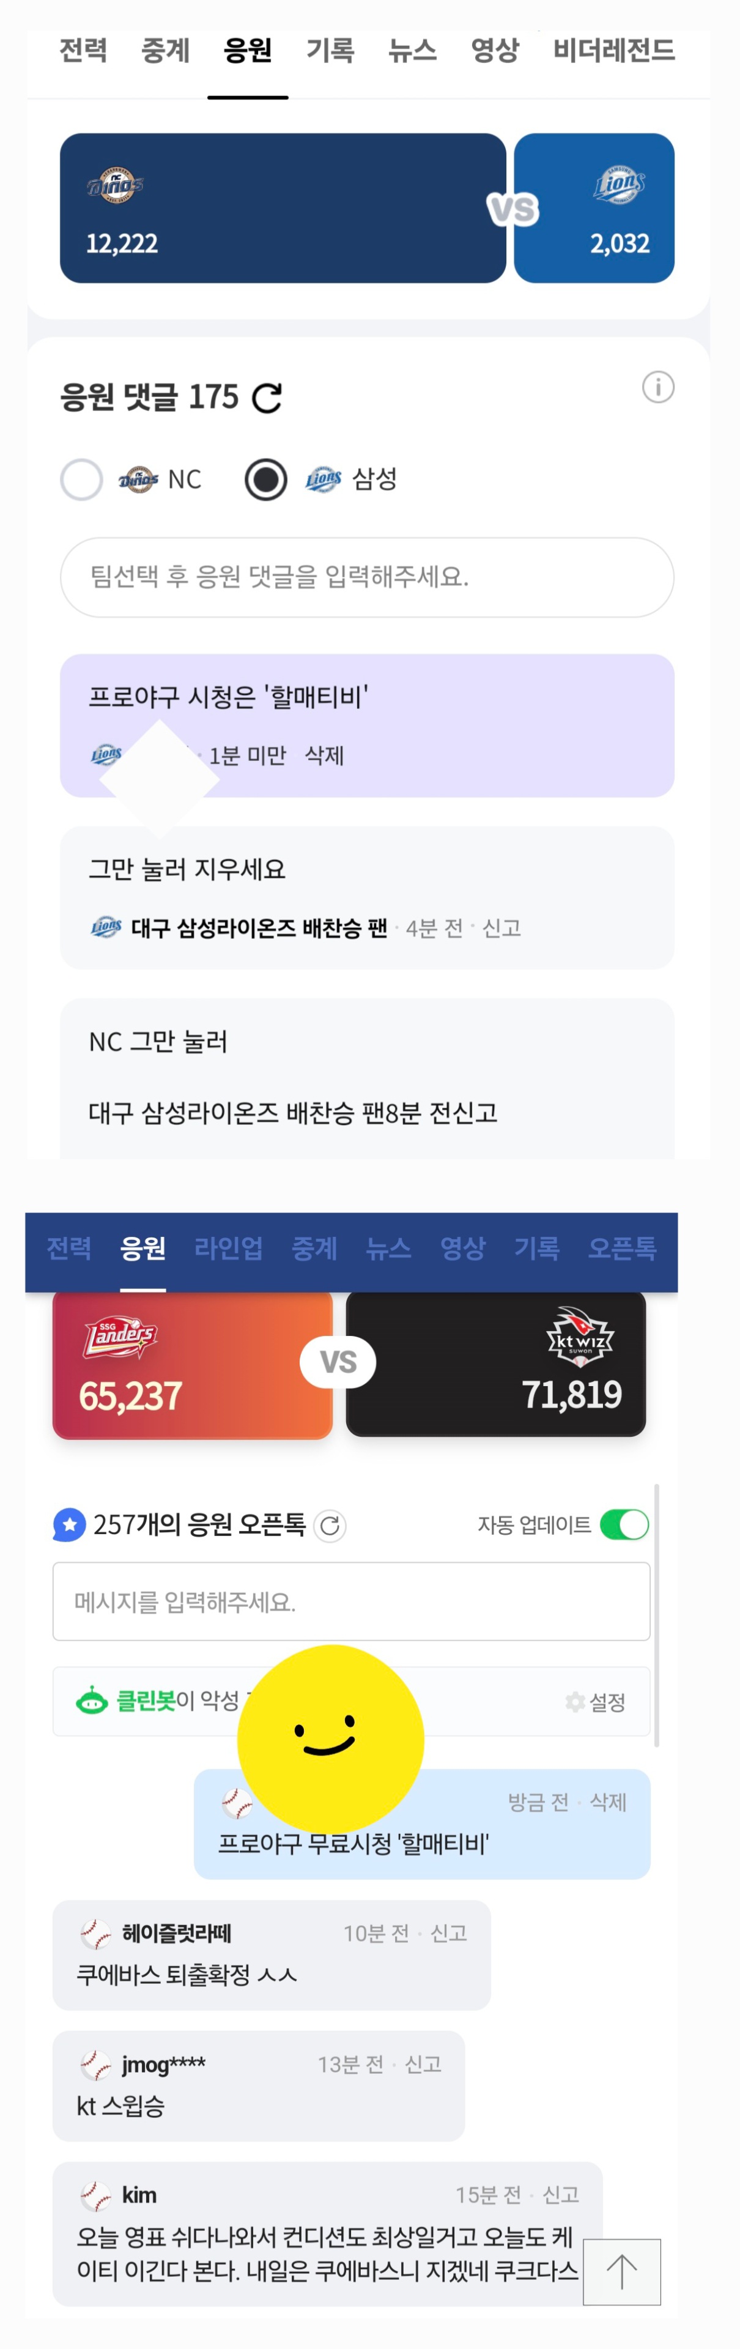
Task: Click the 응원 댓글 input field
Action: [x=368, y=577]
